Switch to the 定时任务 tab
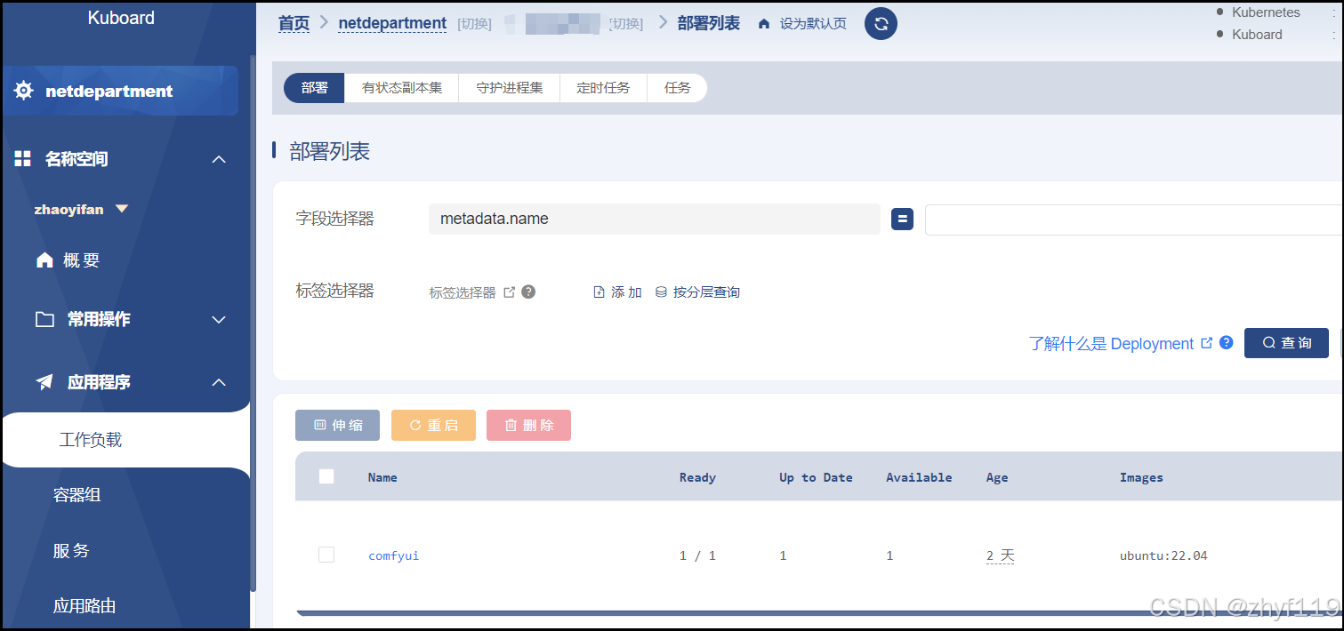The width and height of the screenshot is (1344, 631). click(x=603, y=88)
